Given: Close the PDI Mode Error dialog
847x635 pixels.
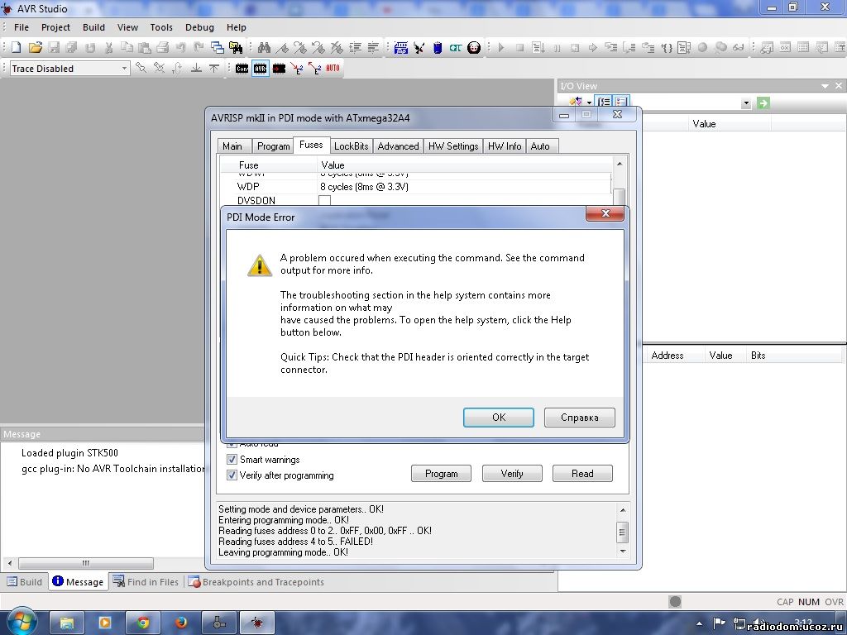Looking at the screenshot, I should [x=605, y=213].
